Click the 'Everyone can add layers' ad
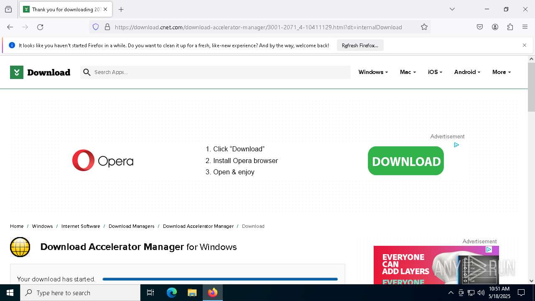The width and height of the screenshot is (535, 301). 436,265
